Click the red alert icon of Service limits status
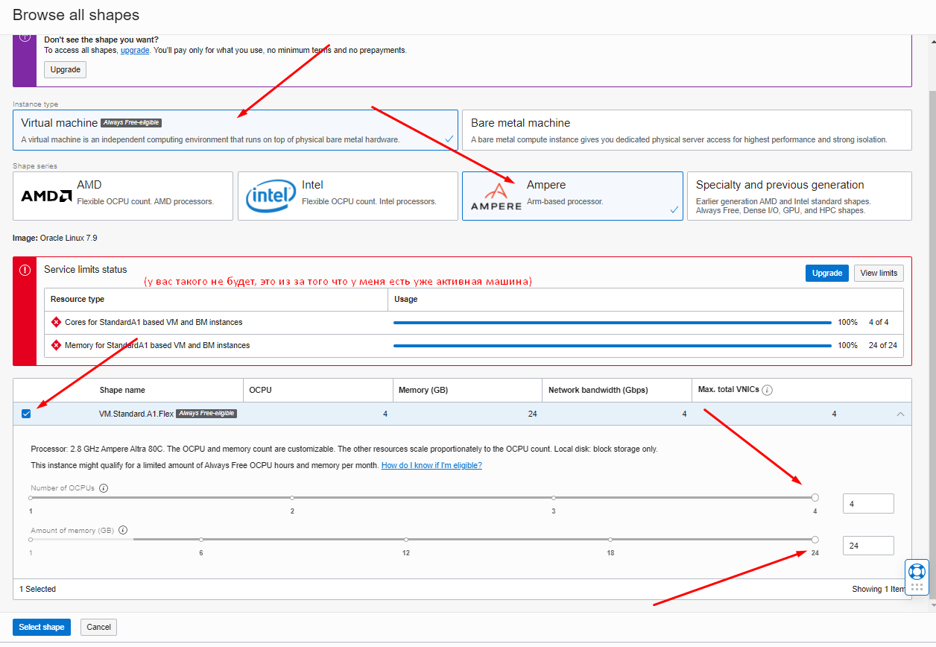Image resolution: width=936 pixels, height=647 pixels. point(25,271)
